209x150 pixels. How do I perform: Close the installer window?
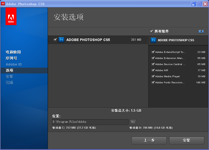tap(205, 4)
